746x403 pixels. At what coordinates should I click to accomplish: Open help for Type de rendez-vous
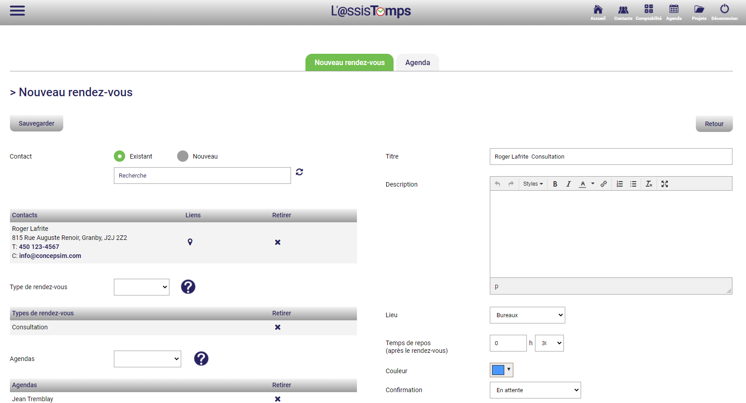pos(188,287)
